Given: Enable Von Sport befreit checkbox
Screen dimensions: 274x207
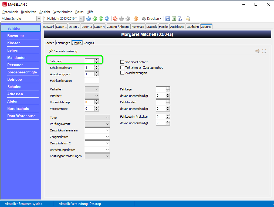Looking at the screenshot, I should click(122, 62).
